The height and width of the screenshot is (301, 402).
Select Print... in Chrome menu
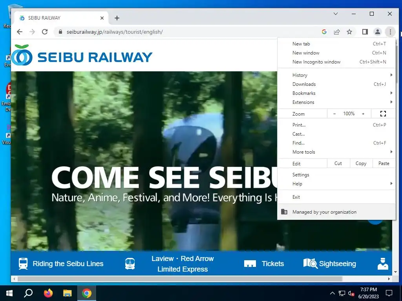coord(336,125)
